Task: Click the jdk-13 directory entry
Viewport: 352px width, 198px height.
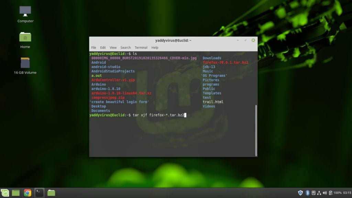Action: (209, 67)
